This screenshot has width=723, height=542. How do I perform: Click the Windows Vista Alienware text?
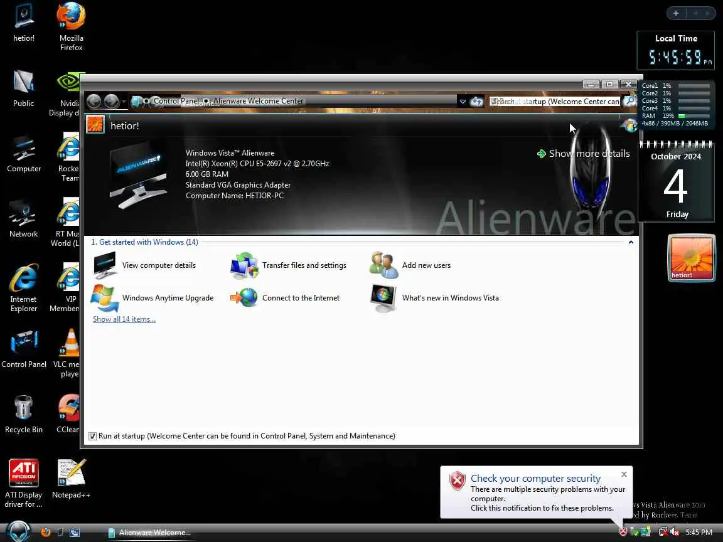coord(230,153)
